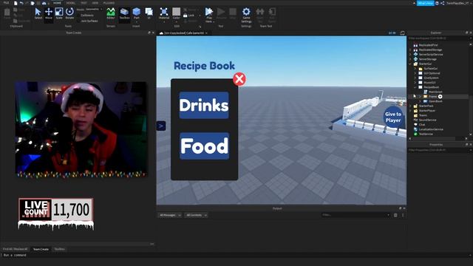Viewport: 473px width, 266px height.
Task: Click the new file icon in quick access
Action: tap(16, 3)
